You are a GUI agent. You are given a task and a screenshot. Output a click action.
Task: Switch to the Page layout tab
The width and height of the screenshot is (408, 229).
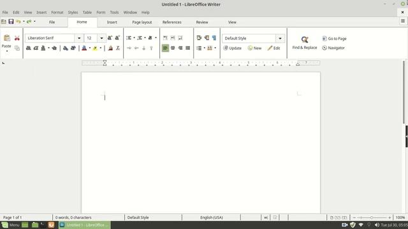[x=142, y=22]
